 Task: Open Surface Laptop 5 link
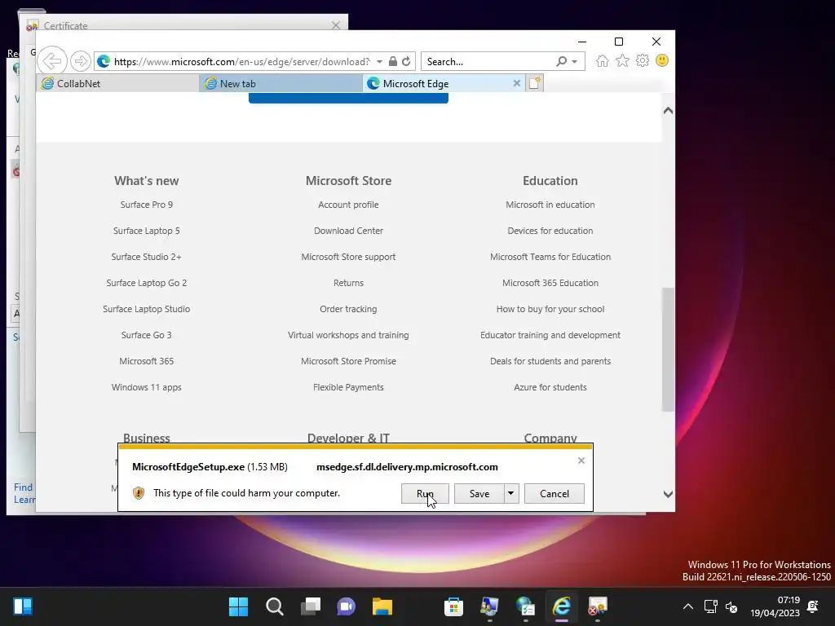[x=147, y=231]
